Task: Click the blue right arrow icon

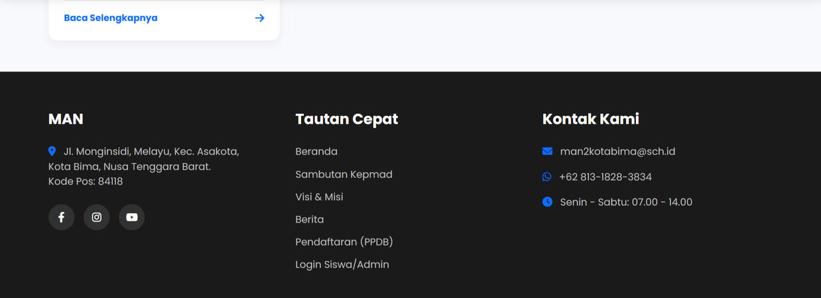Action: tap(260, 18)
